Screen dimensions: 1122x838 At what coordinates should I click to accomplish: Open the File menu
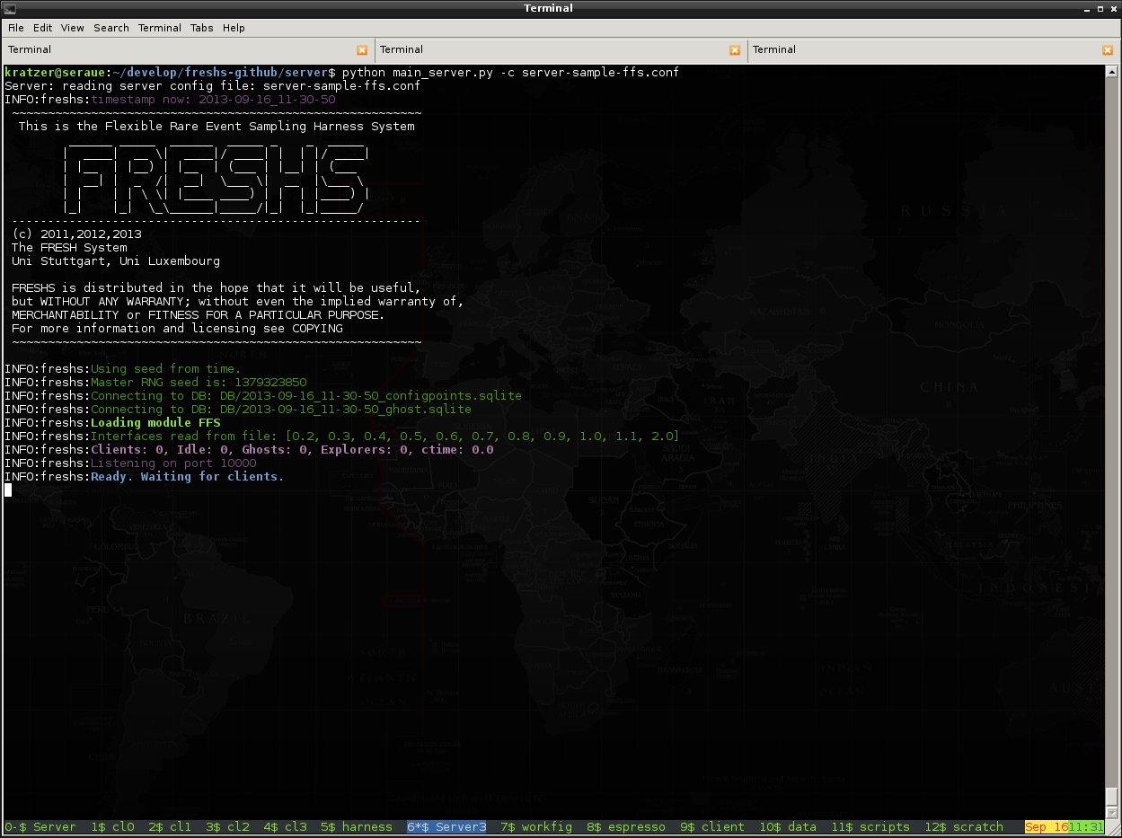pos(16,28)
